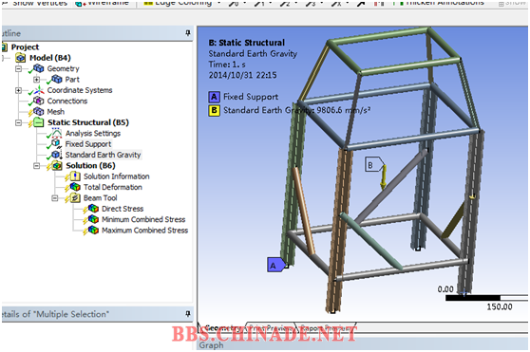Select Standard Earth Gravity in outline

pos(103,155)
